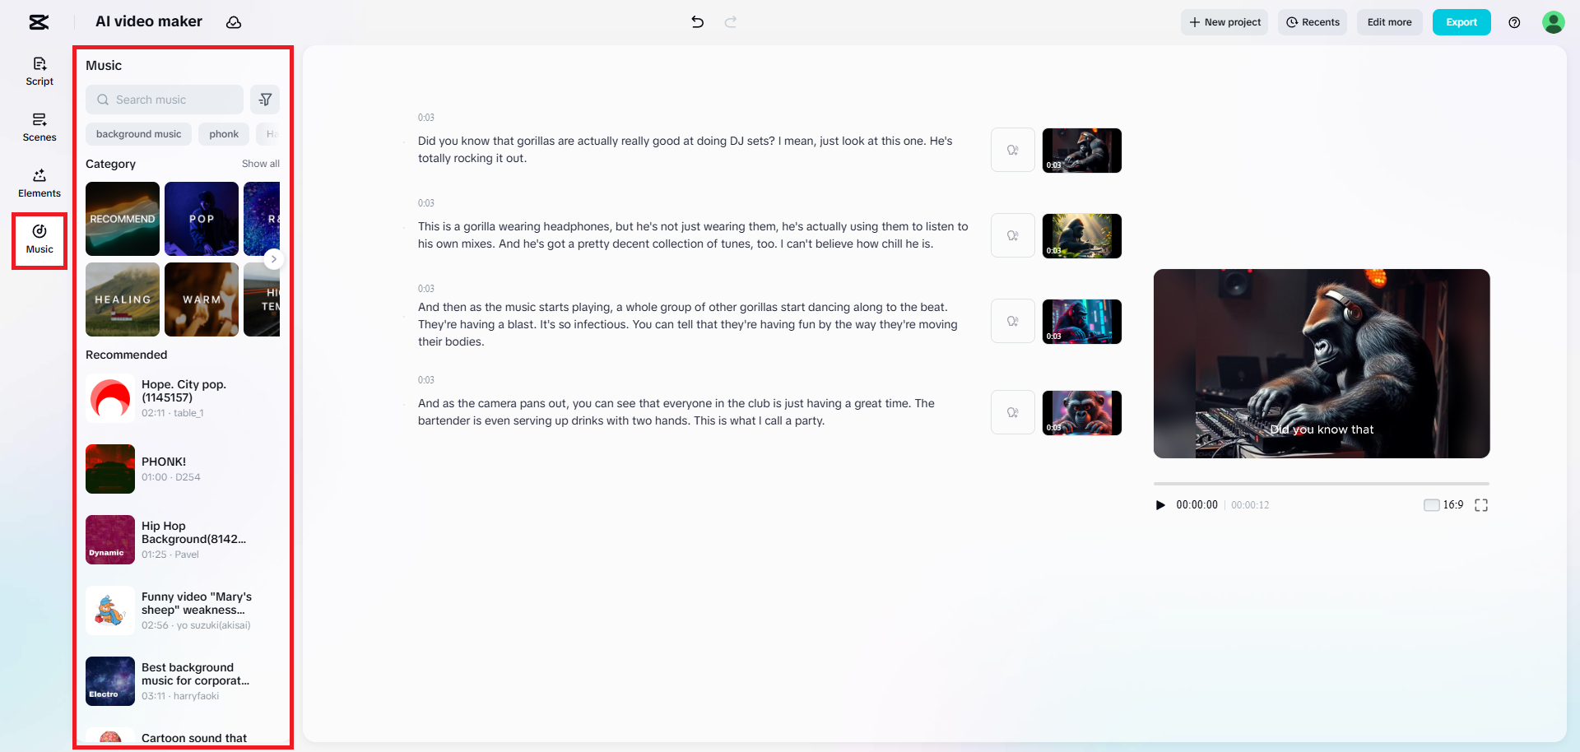The width and height of the screenshot is (1580, 752).
Task: Select the Music sidebar tab
Action: click(x=39, y=239)
